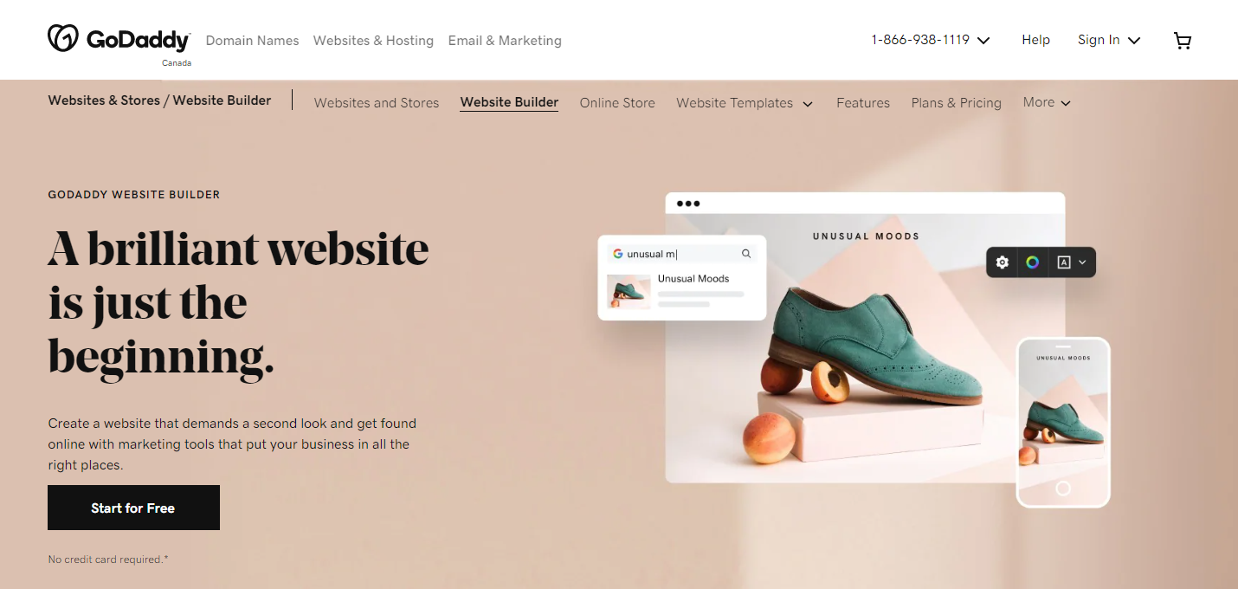The width and height of the screenshot is (1238, 589).
Task: Open Email & Marketing menu
Action: pyautogui.click(x=505, y=41)
